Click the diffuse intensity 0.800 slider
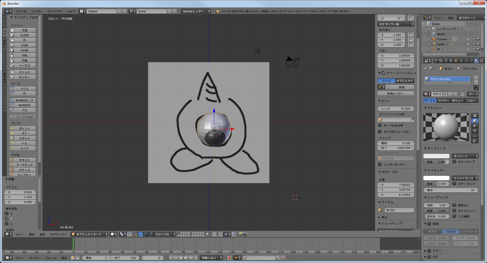This screenshot has height=263, width=487. (436, 162)
